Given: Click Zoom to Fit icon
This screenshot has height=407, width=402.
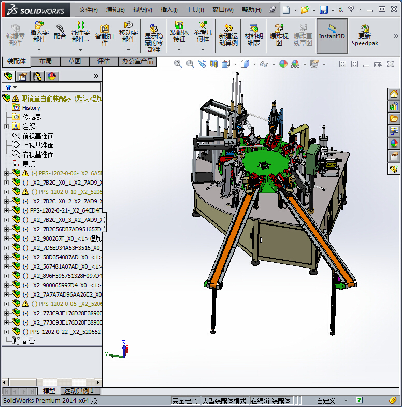Looking at the screenshot, I should (x=178, y=64).
